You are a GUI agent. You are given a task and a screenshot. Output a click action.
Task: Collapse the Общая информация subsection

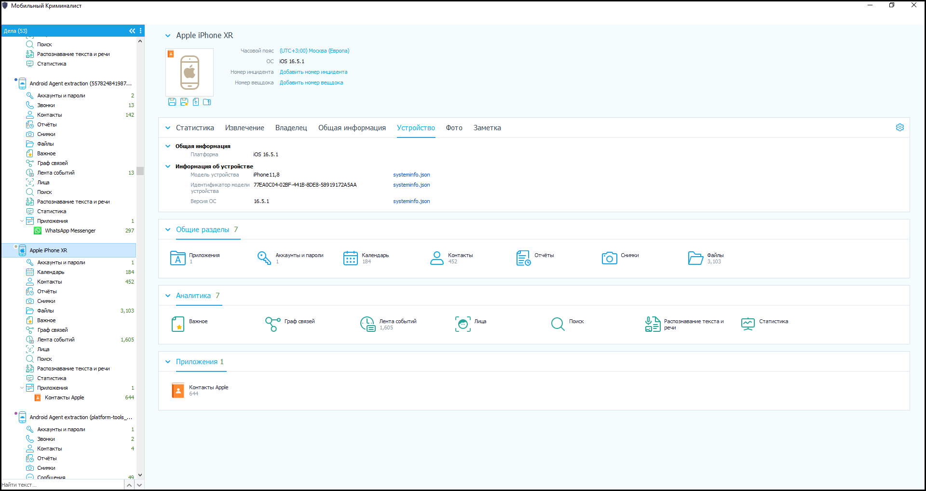[168, 146]
